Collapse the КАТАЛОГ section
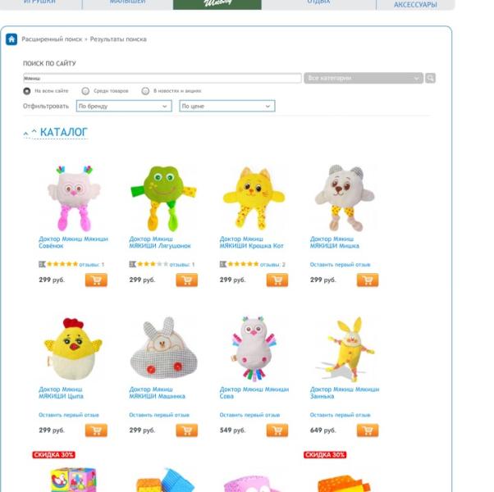494x492 pixels. click(x=56, y=132)
